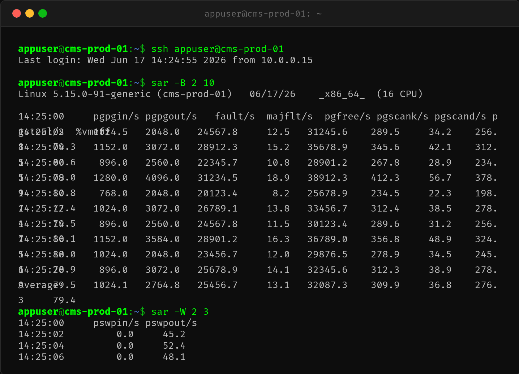
Task: Click the 'pgfree/s' column header
Action: 348,116
